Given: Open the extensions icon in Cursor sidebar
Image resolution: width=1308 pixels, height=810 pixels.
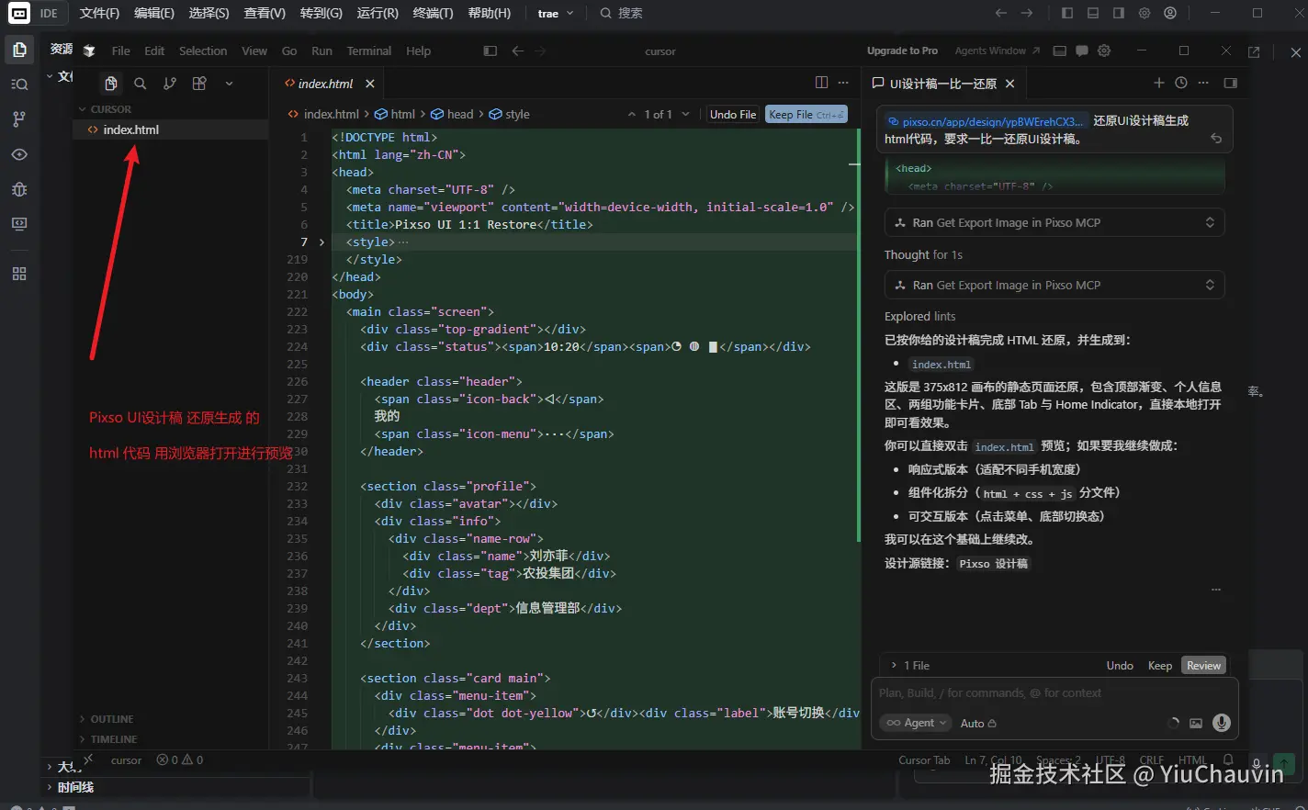Looking at the screenshot, I should click(199, 84).
